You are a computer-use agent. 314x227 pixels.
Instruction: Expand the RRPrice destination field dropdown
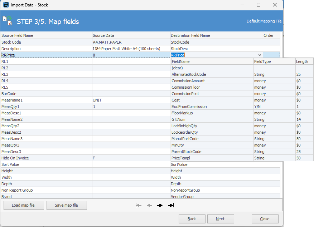click(x=260, y=55)
